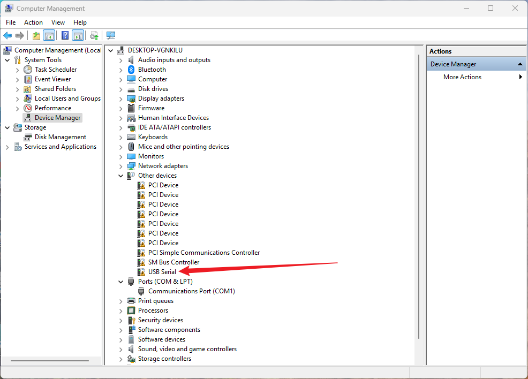Maximize the Computer Management window

pos(491,8)
